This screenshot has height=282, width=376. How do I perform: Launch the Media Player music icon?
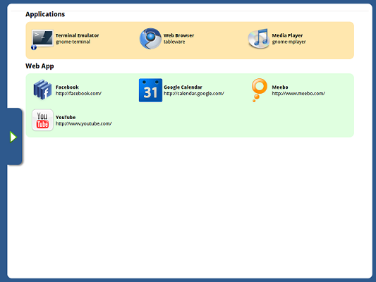[259, 39]
